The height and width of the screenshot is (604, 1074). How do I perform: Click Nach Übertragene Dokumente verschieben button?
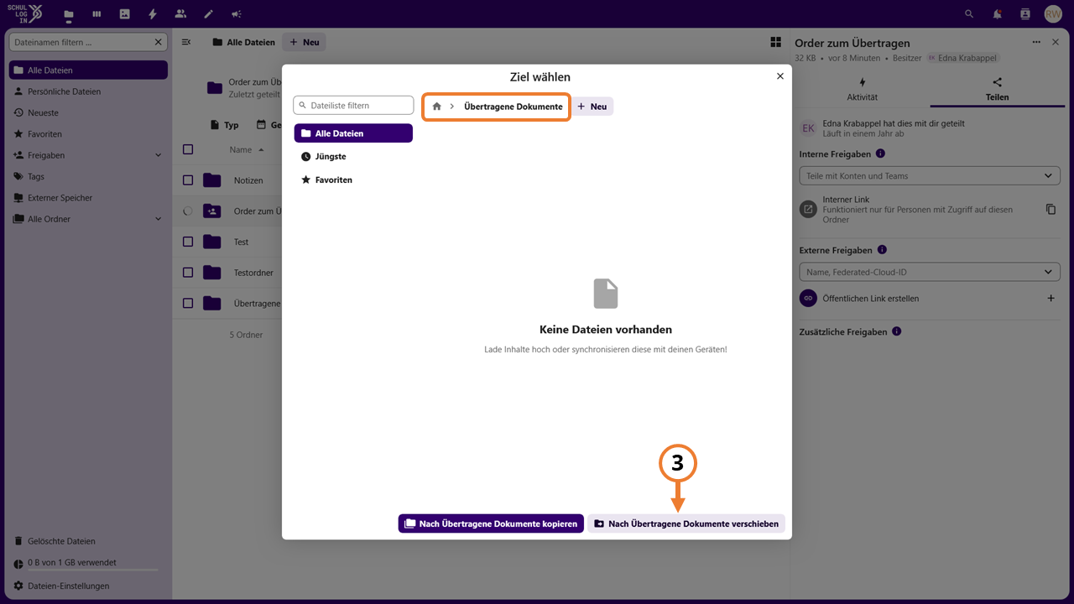click(x=686, y=523)
